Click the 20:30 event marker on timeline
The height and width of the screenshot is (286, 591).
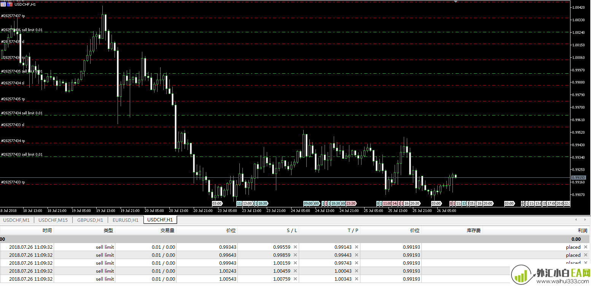click(x=414, y=203)
